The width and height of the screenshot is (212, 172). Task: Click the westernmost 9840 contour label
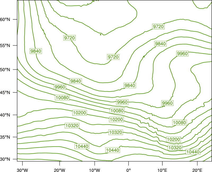coord(36,51)
